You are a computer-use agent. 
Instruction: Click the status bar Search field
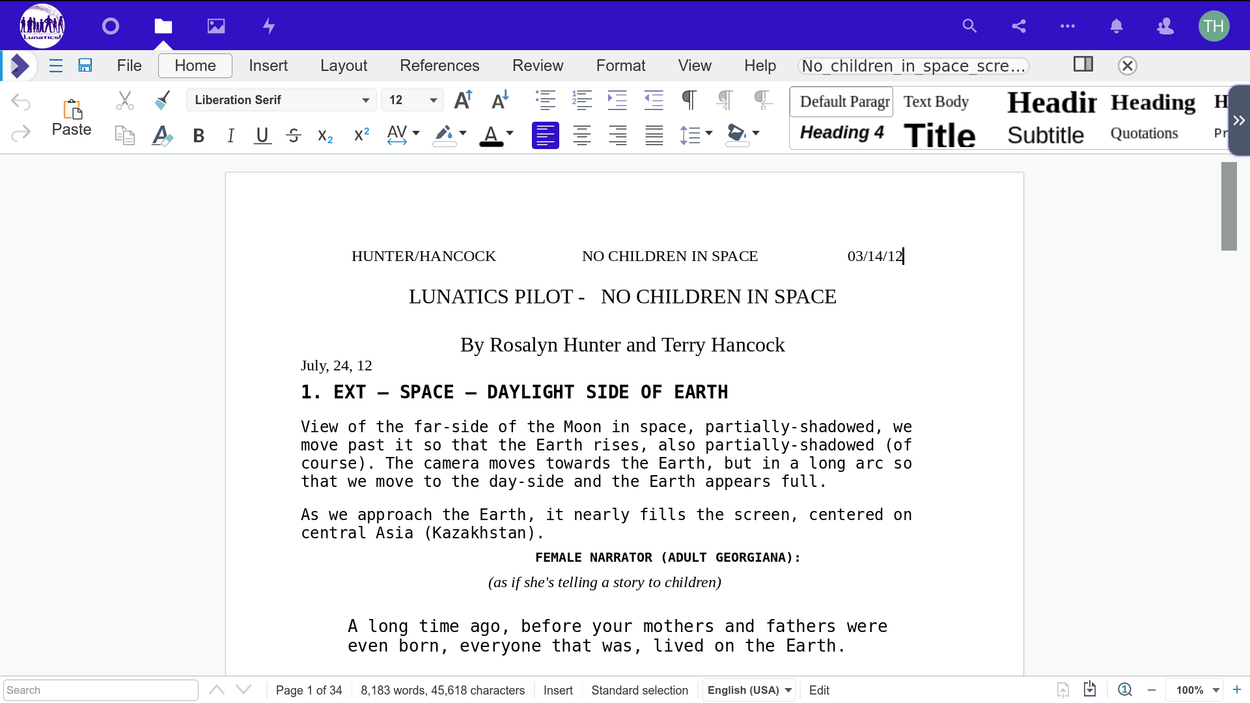click(x=101, y=690)
